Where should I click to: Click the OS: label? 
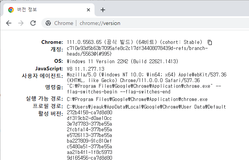58,61
